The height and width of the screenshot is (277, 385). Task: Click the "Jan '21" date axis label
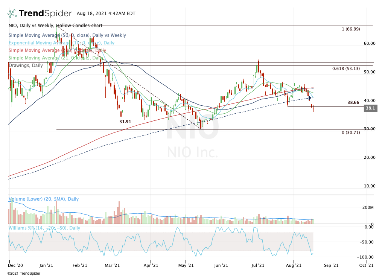click(x=46, y=265)
